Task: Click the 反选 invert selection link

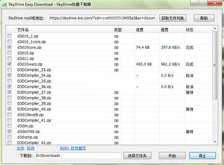Action: pos(31,148)
